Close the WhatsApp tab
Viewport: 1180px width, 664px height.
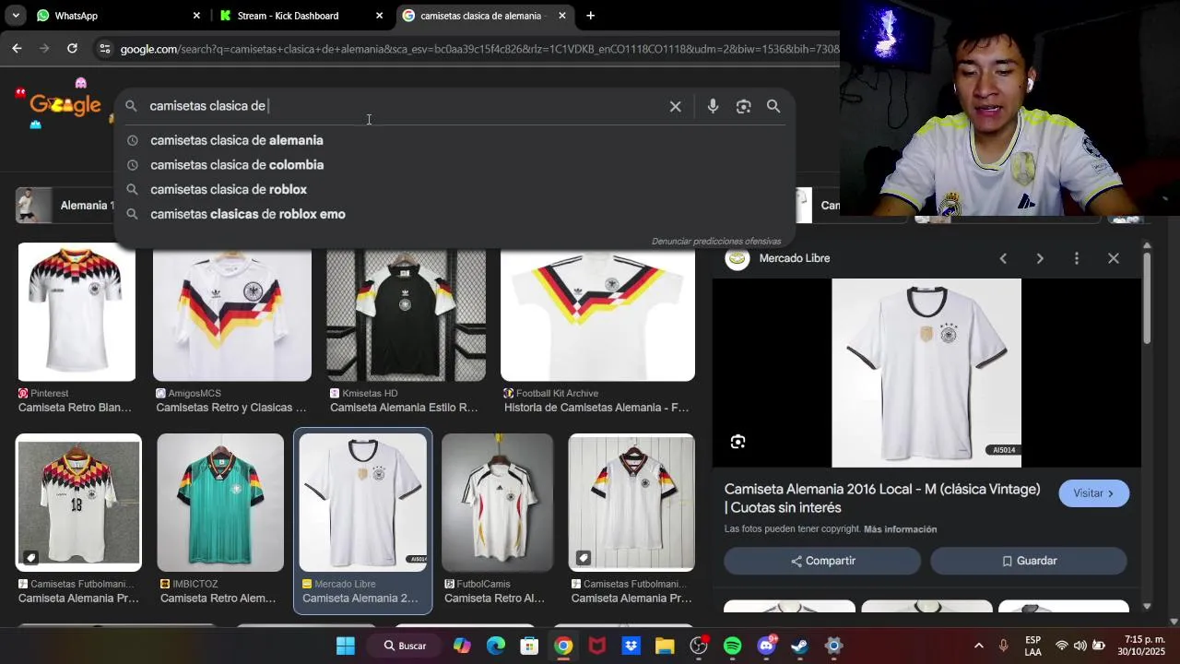coord(196,16)
